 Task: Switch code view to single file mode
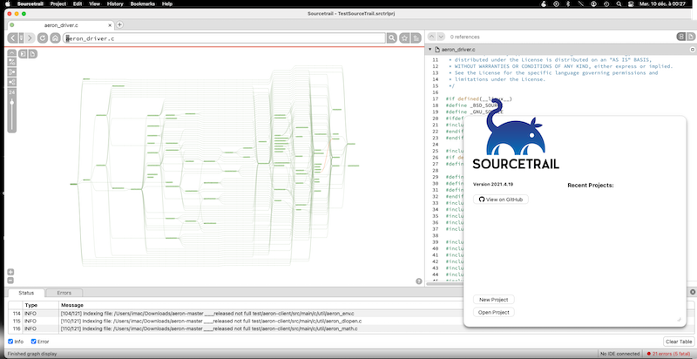point(690,37)
